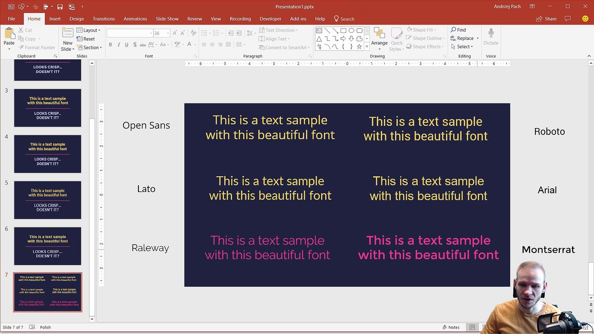Click the Align Left paragraph icon
The width and height of the screenshot is (594, 334).
204,45
